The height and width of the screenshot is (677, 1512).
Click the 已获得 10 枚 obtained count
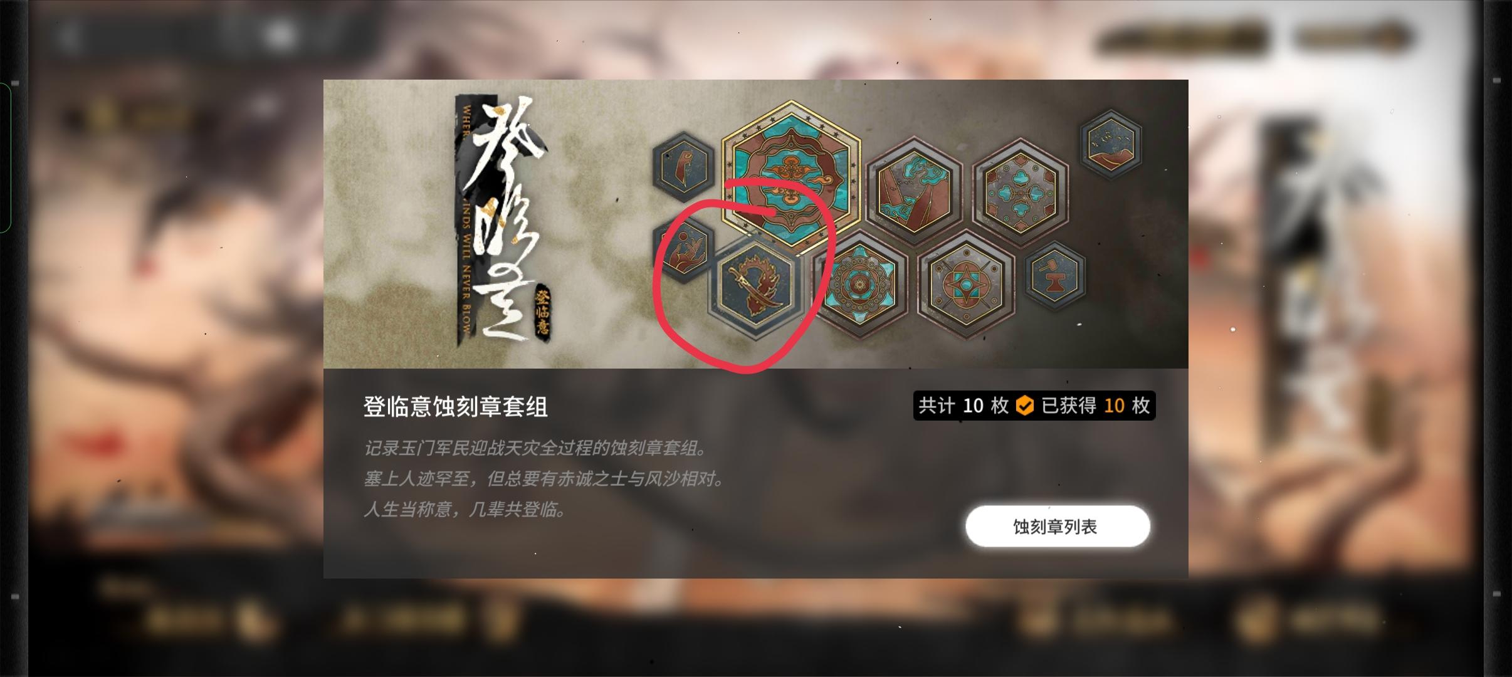click(x=1096, y=406)
